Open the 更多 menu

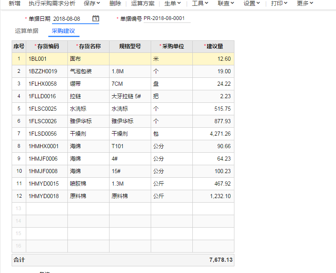pos(305,3)
